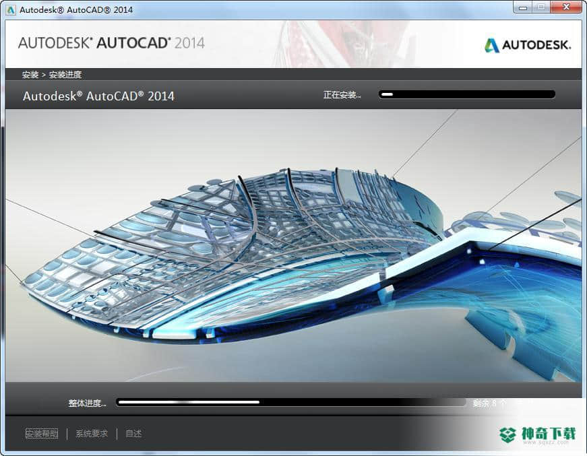
Task: Click the 整体进度.. label
Action: pos(87,403)
